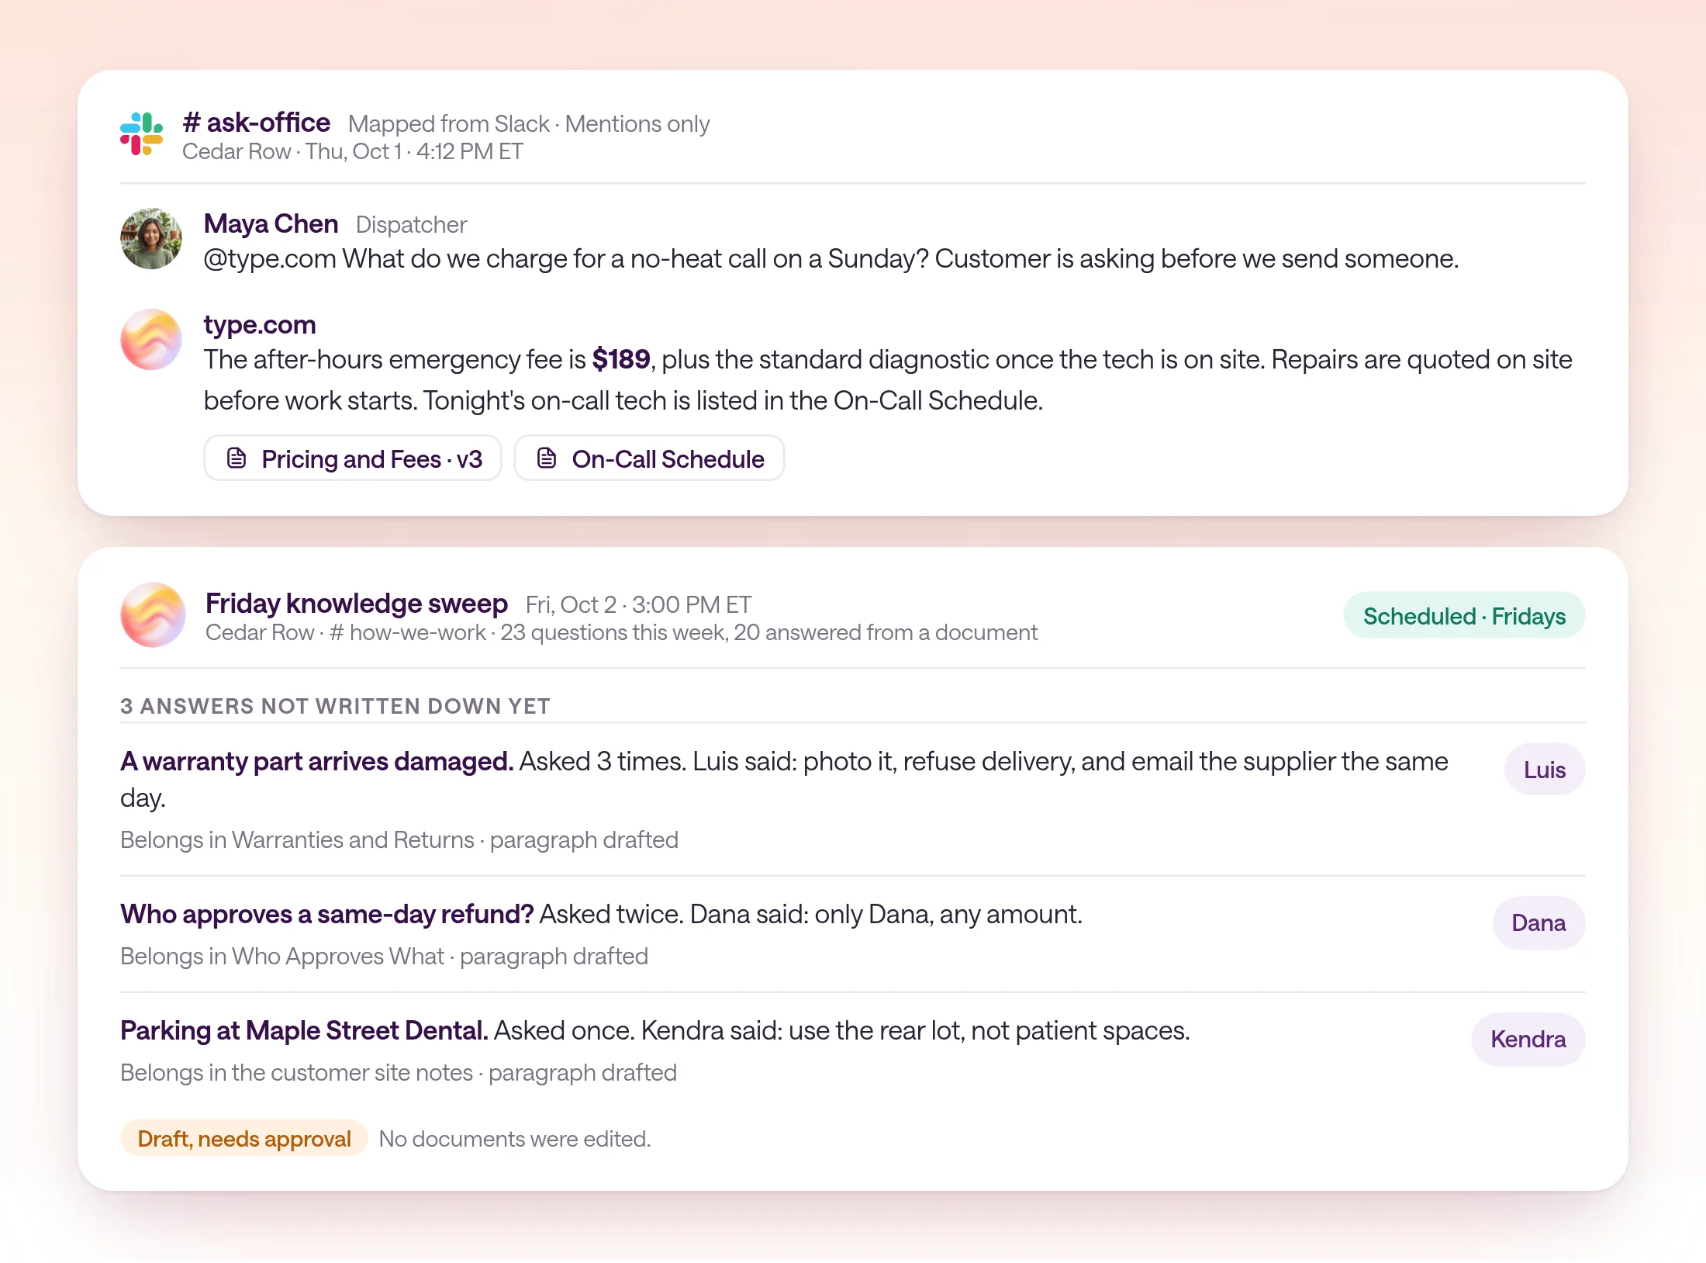Click the 'Dispatcher' role label
The width and height of the screenshot is (1706, 1263).
tap(411, 225)
